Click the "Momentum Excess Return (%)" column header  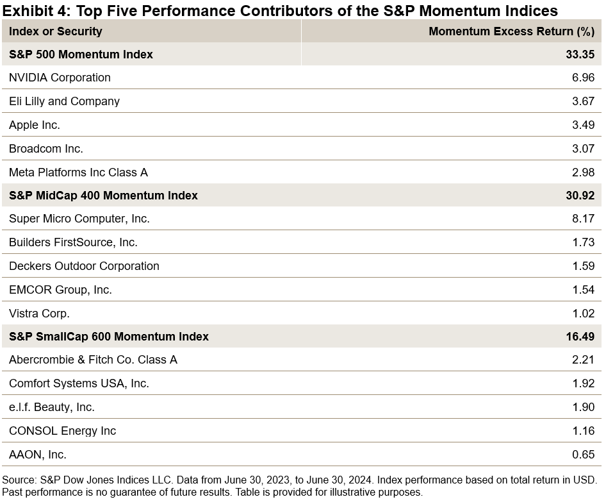[x=511, y=31]
